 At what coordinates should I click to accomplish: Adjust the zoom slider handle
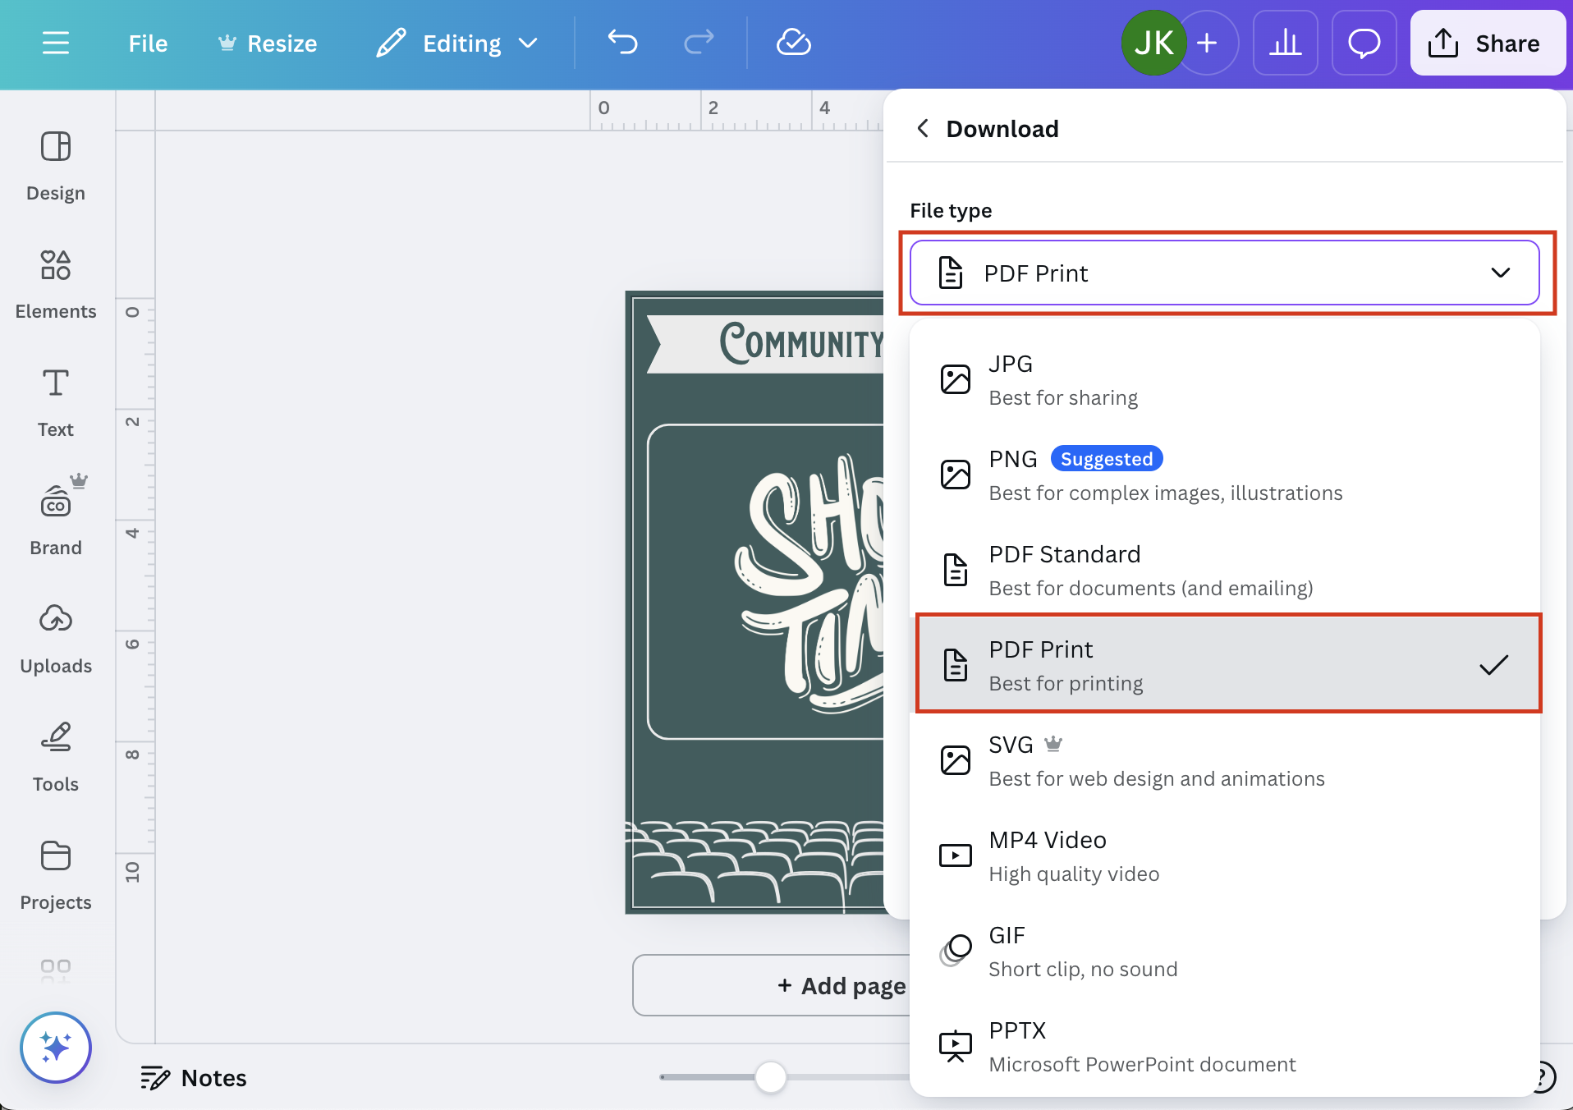[770, 1077]
